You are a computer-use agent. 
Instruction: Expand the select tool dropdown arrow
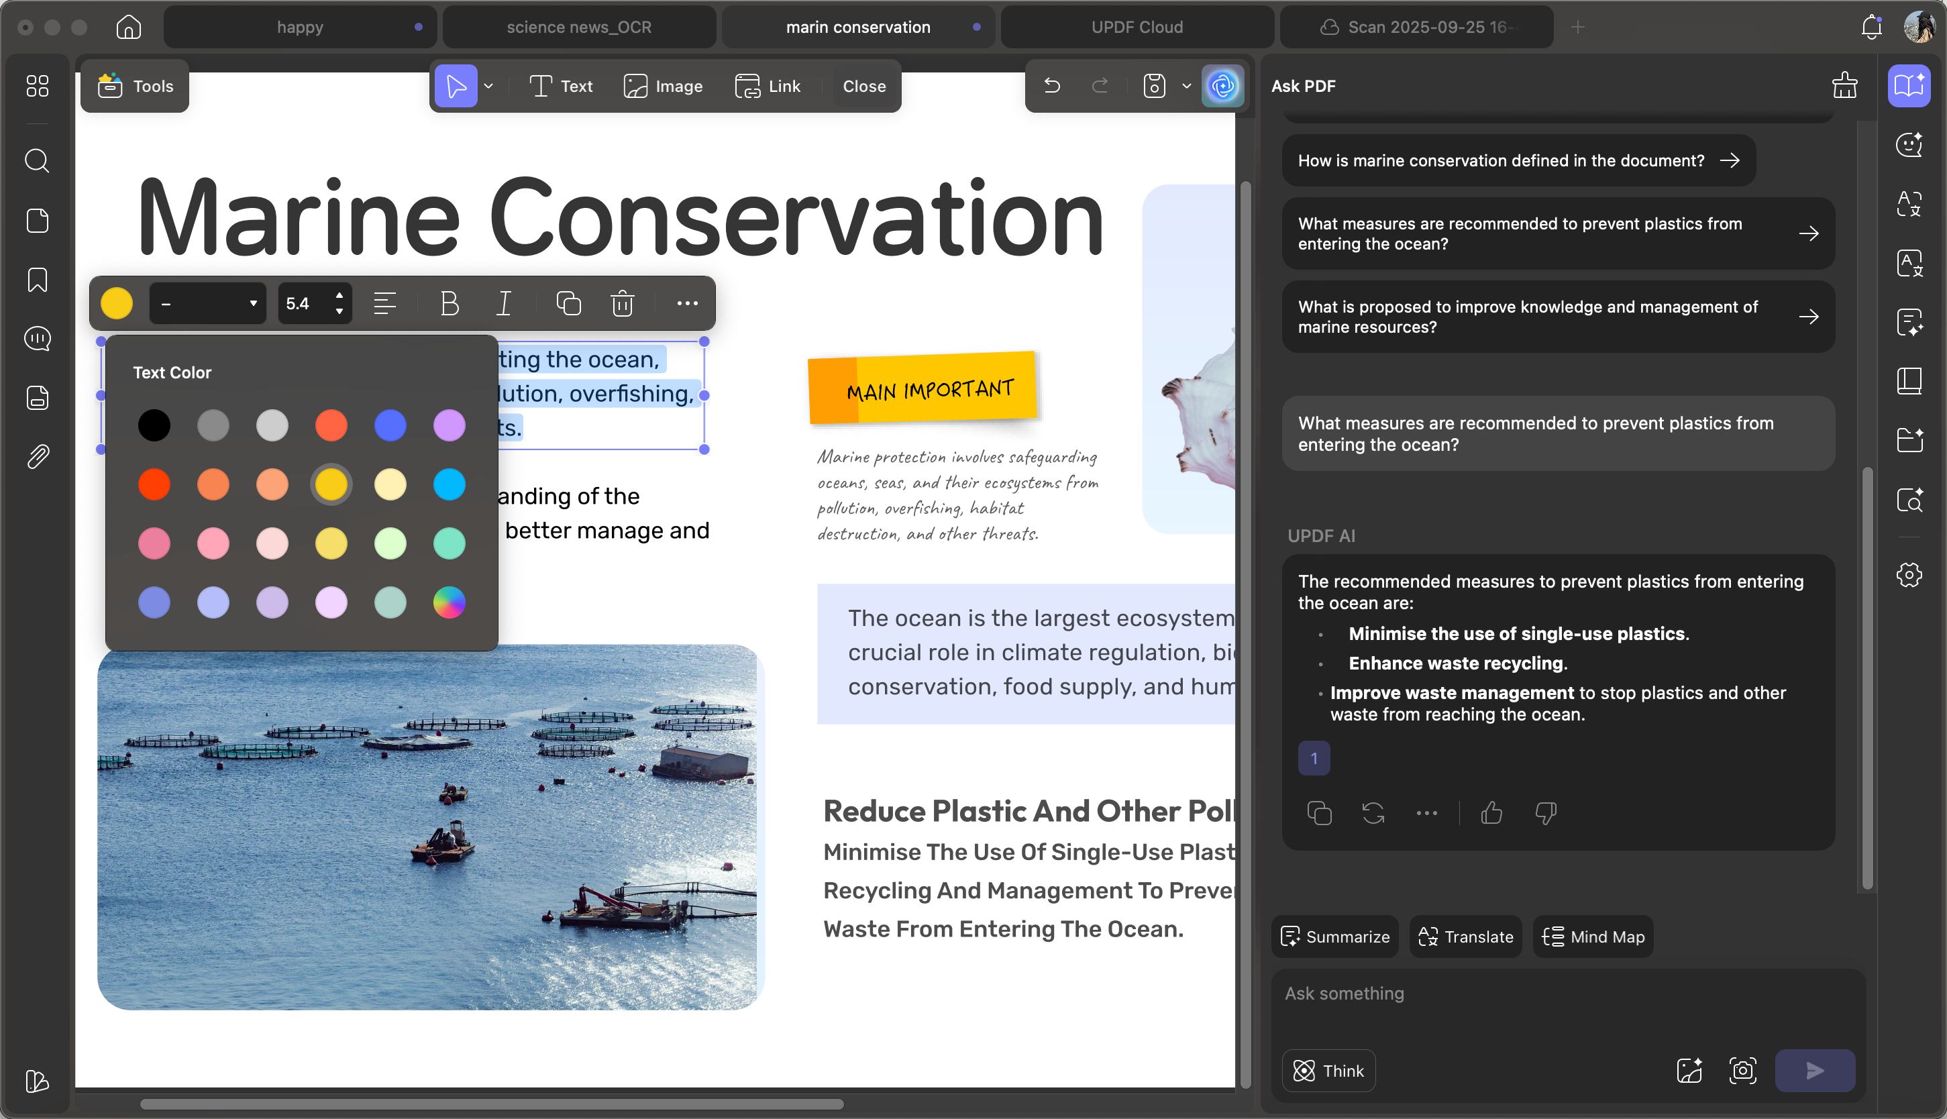pos(488,86)
